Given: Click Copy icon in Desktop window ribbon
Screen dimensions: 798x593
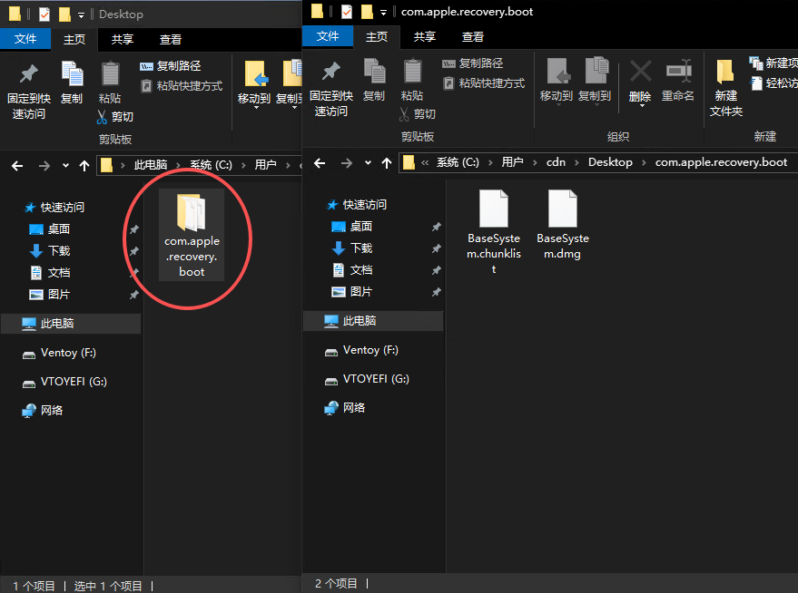Looking at the screenshot, I should click(x=72, y=74).
